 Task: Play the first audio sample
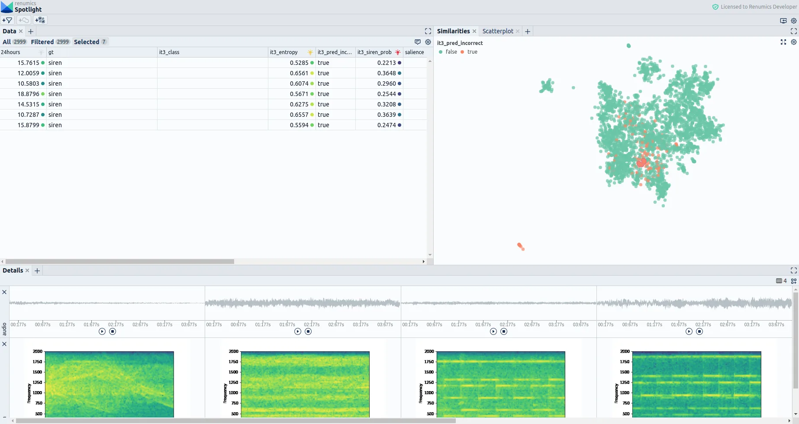102,331
